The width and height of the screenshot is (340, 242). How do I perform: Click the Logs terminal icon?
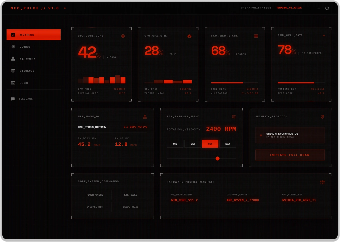[13, 83]
